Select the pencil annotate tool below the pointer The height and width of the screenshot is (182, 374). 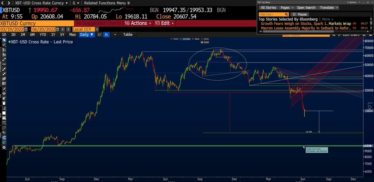point(4,45)
